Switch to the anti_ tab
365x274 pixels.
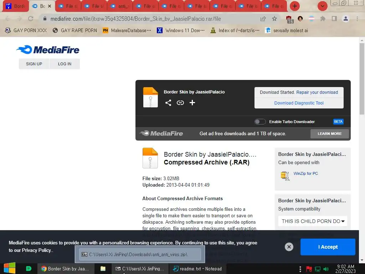tap(120, 6)
